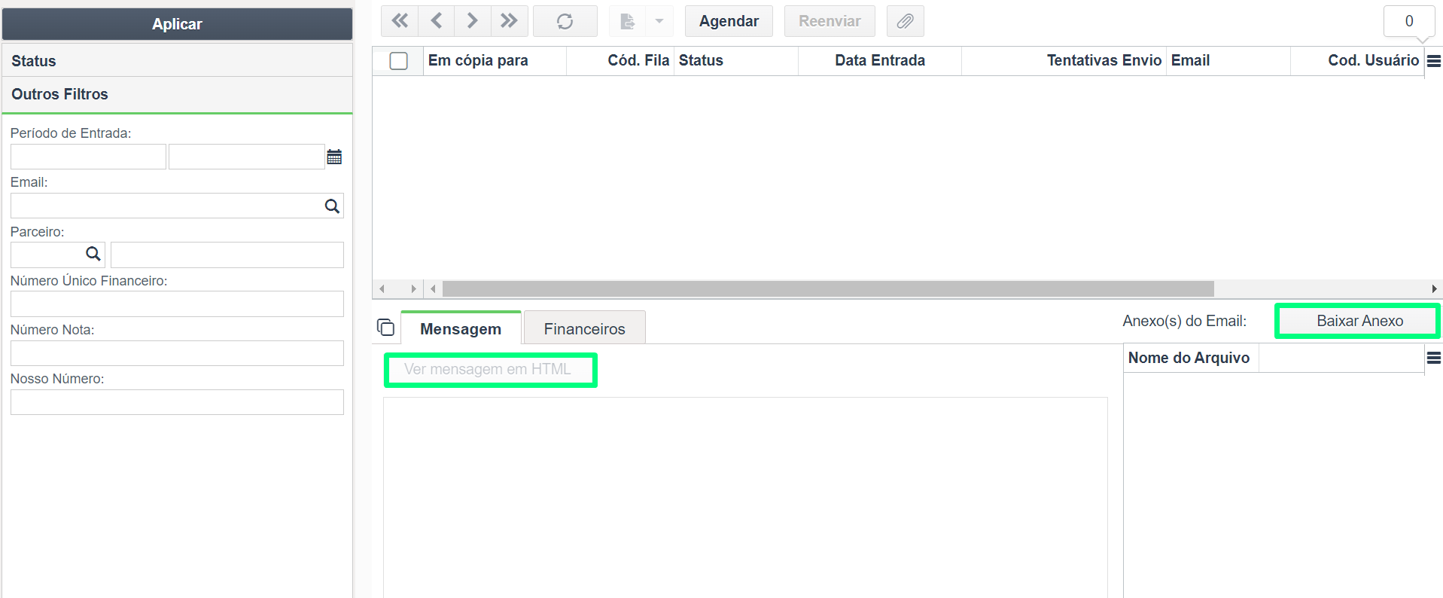Click the Reenviar button
The width and height of the screenshot is (1443, 598).
[x=830, y=21]
